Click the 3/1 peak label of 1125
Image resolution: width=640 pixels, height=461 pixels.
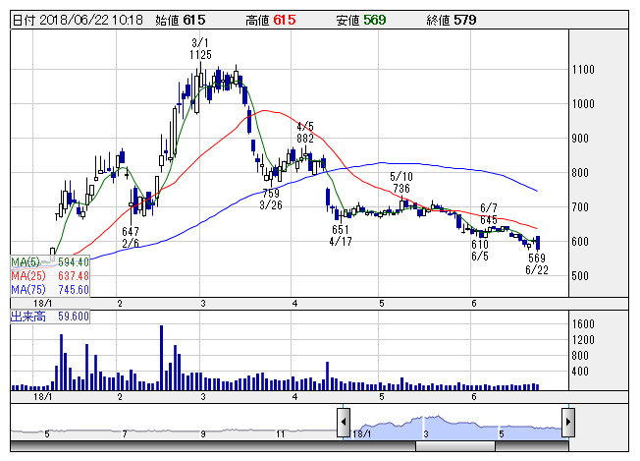point(201,49)
